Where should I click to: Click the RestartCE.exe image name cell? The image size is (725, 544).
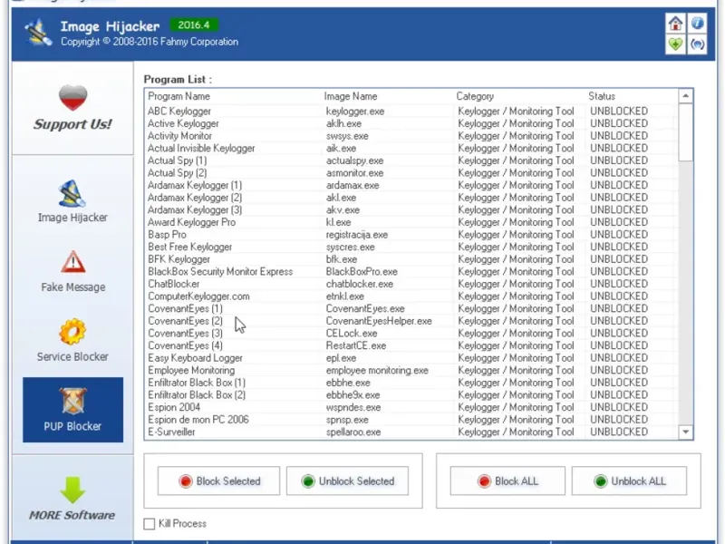point(356,345)
